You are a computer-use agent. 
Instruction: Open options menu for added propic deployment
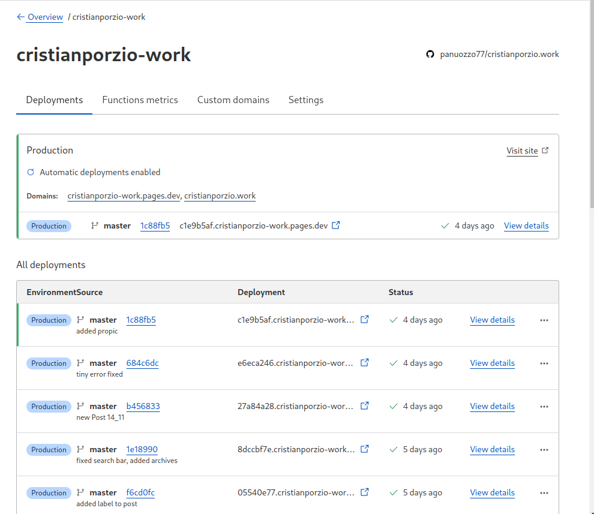[544, 320]
